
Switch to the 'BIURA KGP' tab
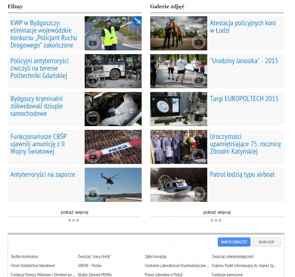266,242
